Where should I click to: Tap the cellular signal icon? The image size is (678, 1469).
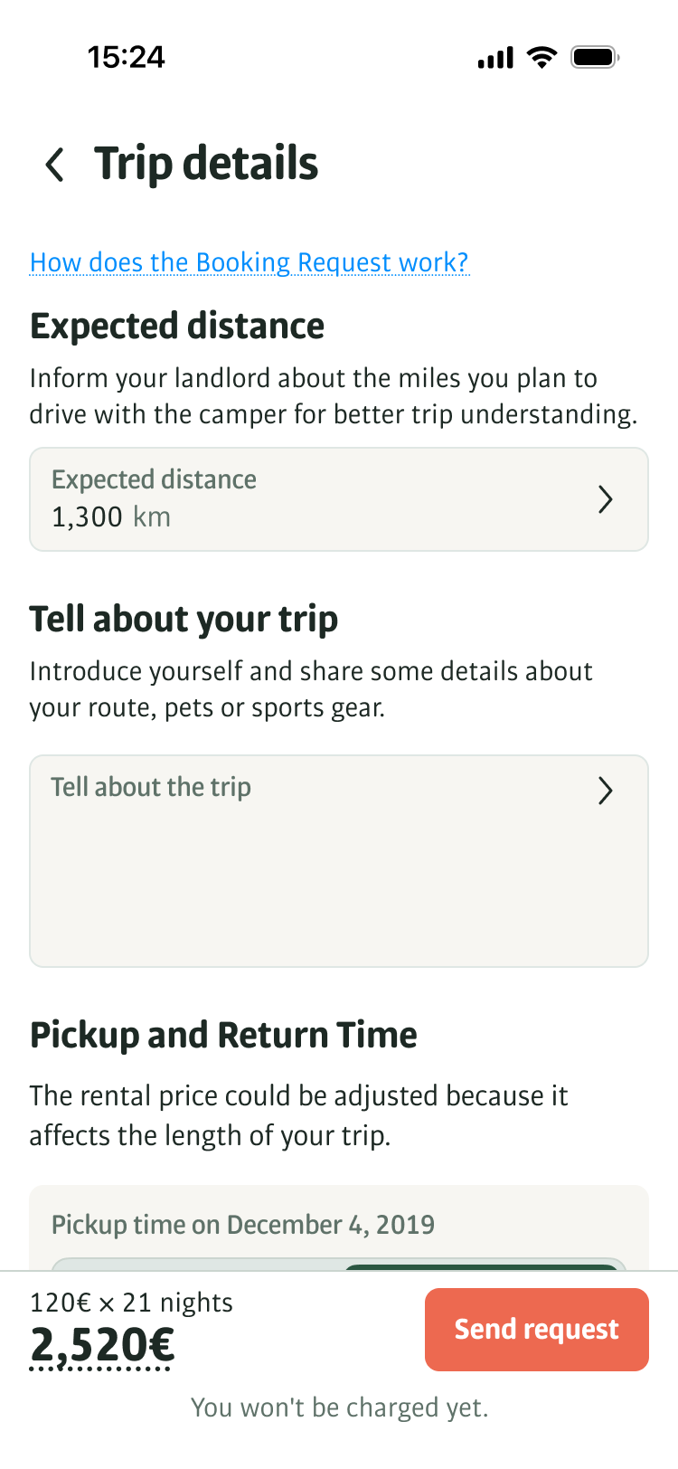pos(494,60)
